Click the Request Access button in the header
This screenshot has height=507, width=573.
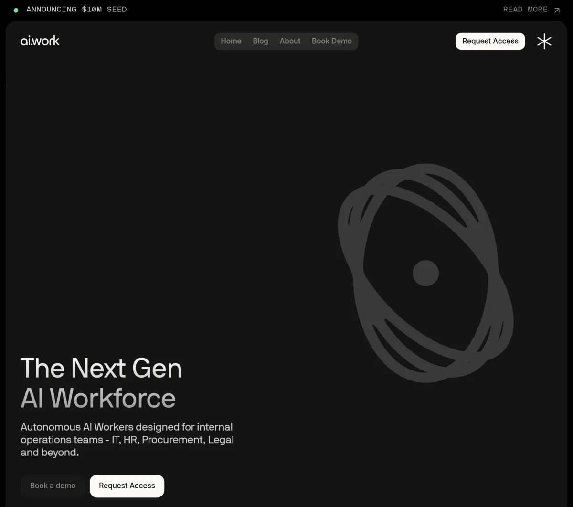pos(490,41)
